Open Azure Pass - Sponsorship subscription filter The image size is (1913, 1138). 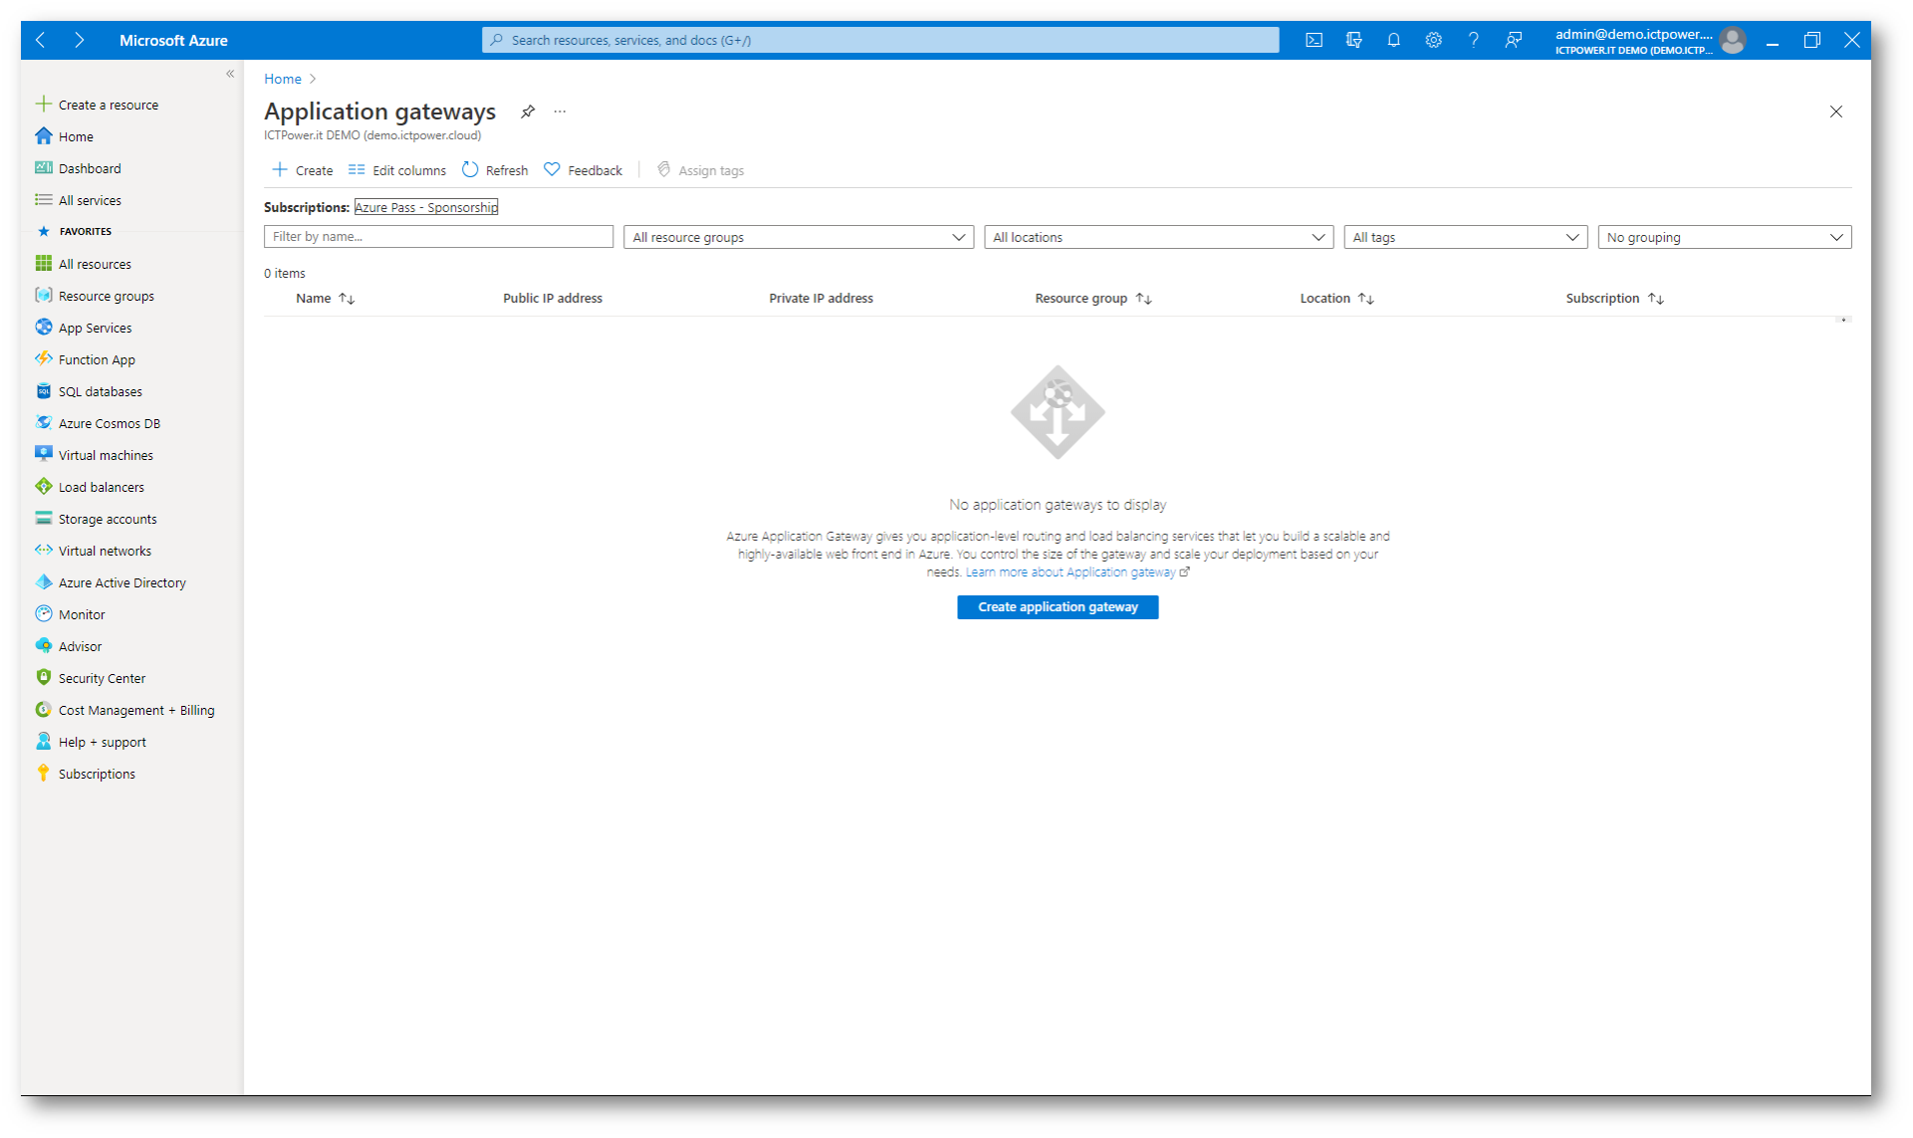coord(426,207)
